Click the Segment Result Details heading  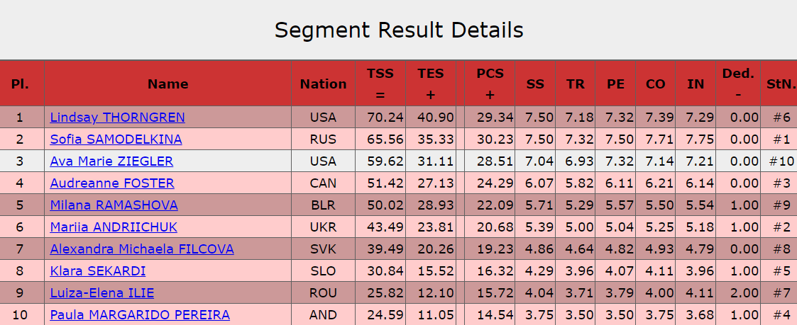point(399,30)
